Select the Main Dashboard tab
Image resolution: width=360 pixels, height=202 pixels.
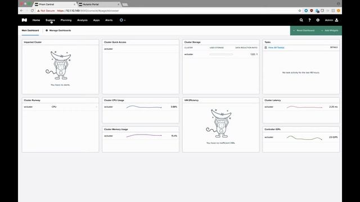30,30
